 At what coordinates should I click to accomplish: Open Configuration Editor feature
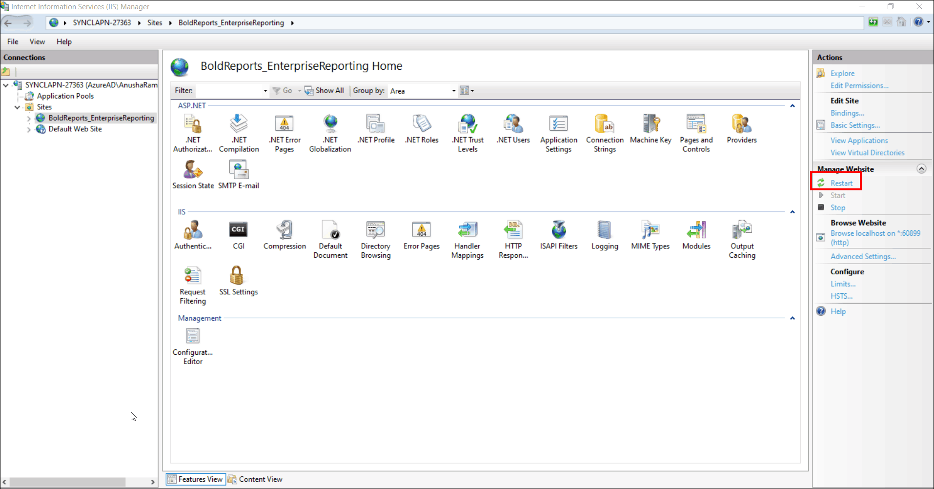193,346
